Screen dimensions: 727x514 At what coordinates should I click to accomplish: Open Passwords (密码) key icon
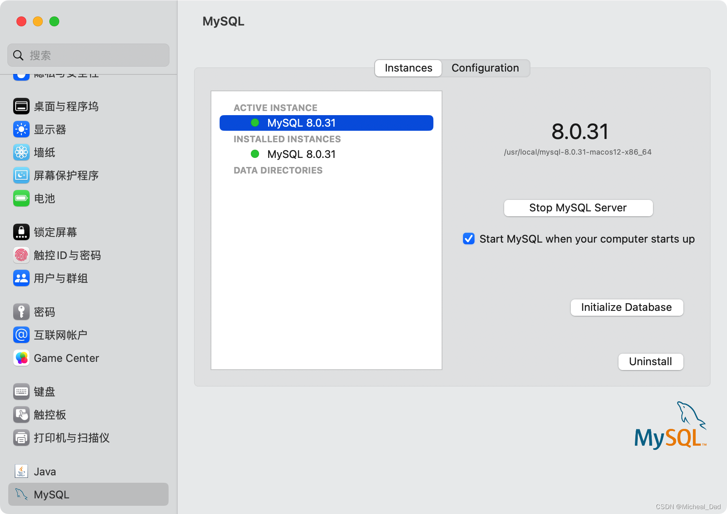pos(21,312)
